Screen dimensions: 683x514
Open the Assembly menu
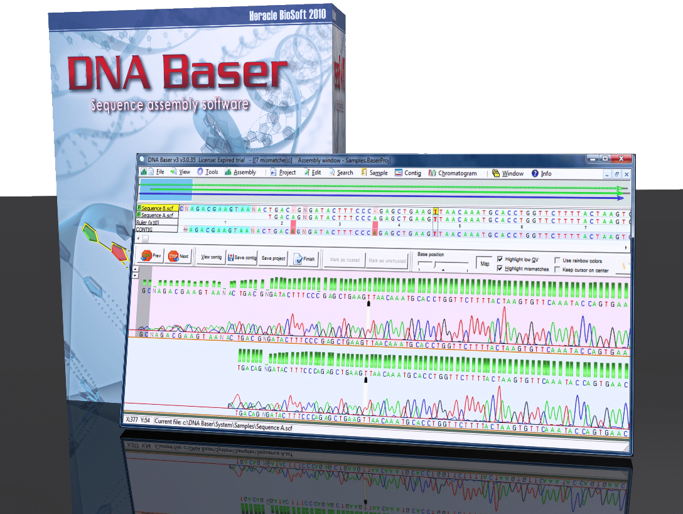tap(245, 172)
